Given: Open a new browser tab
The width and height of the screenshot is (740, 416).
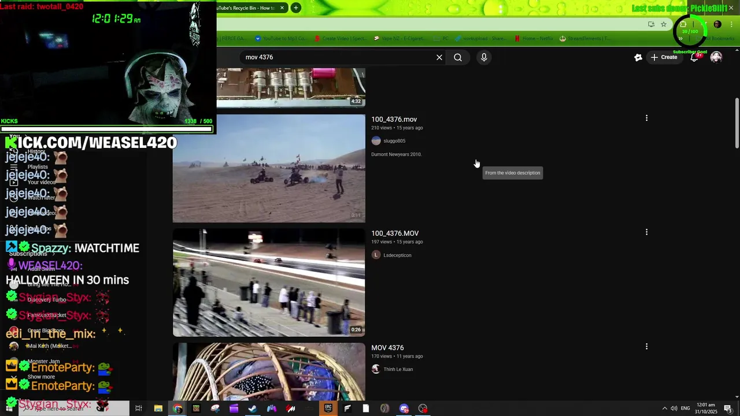Looking at the screenshot, I should pos(295,8).
